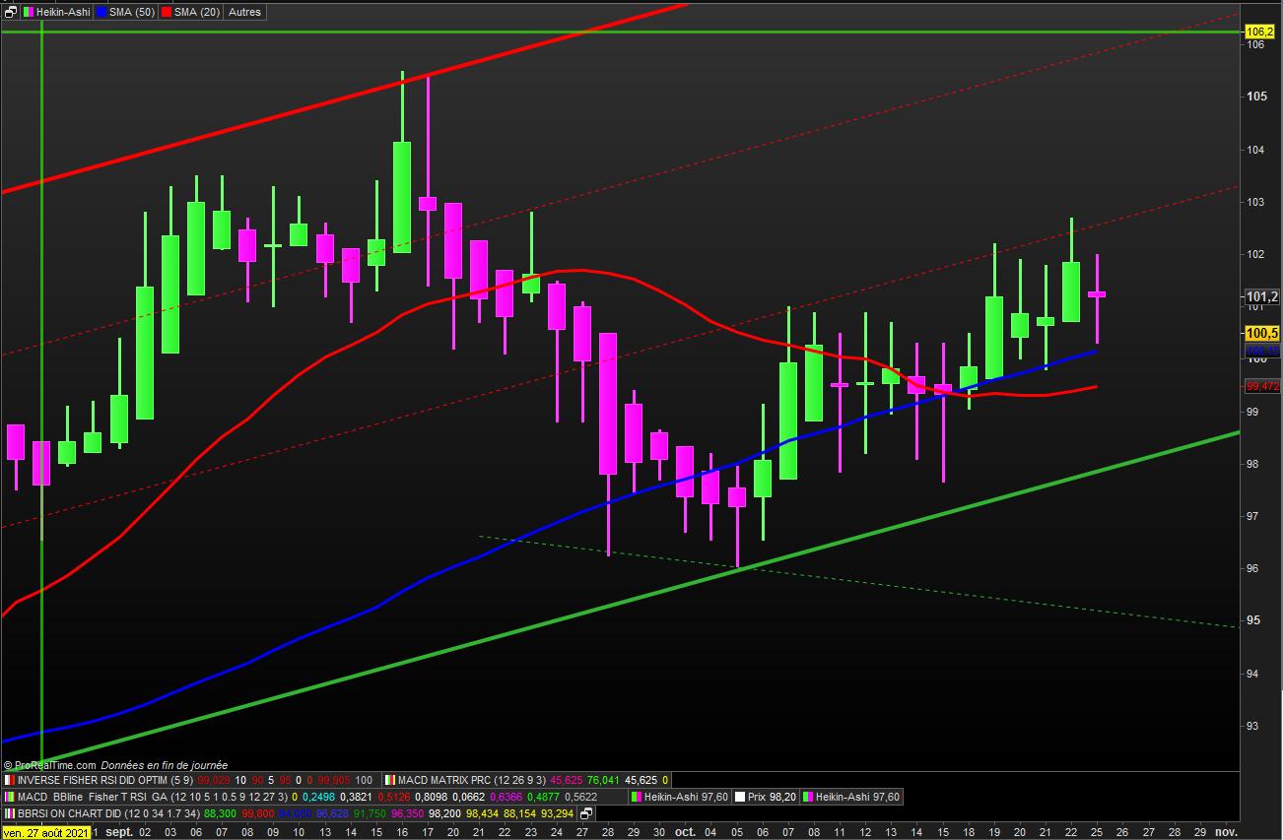Click the date label ven. 27 août 2021
This screenshot has width=1283, height=840.
click(45, 832)
